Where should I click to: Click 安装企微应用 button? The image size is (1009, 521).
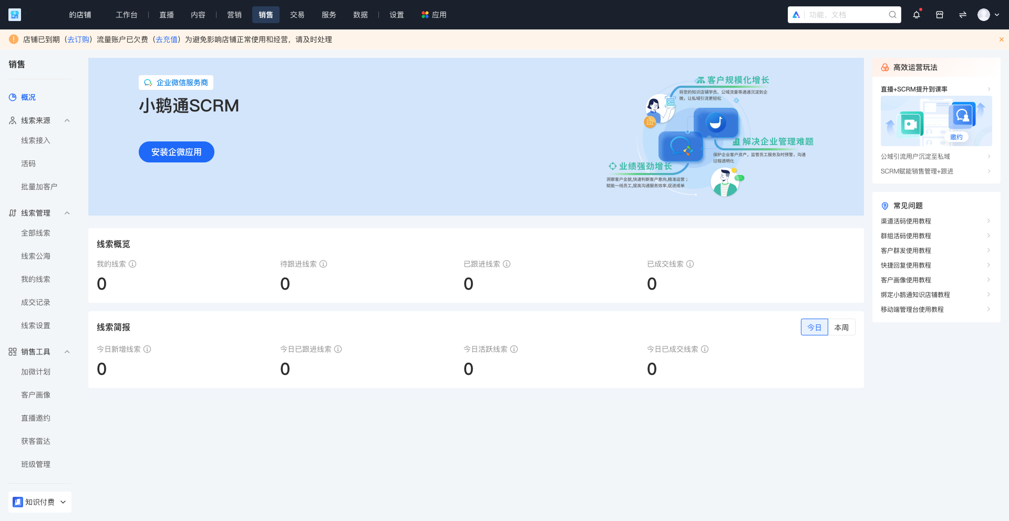pos(177,152)
